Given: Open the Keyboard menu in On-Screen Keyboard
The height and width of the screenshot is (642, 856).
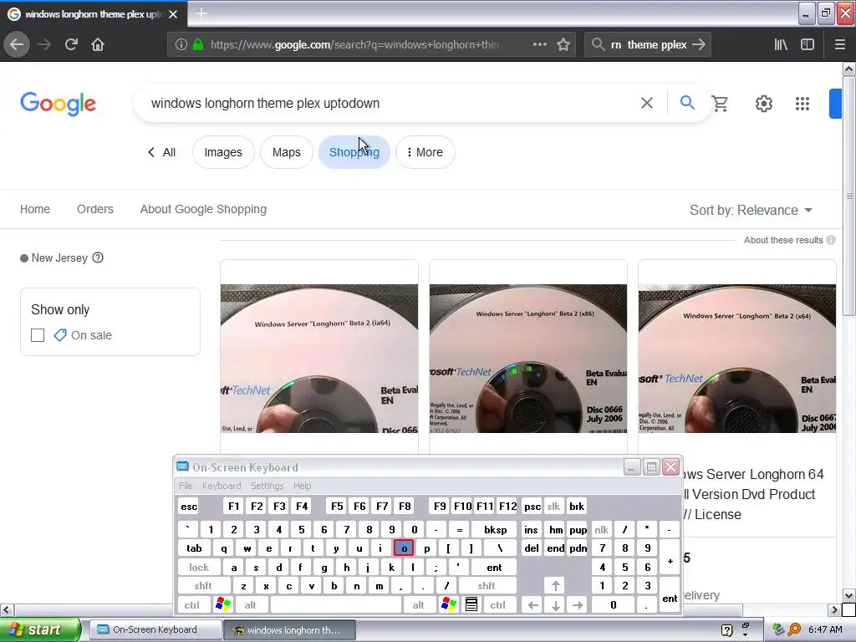Looking at the screenshot, I should [x=221, y=486].
